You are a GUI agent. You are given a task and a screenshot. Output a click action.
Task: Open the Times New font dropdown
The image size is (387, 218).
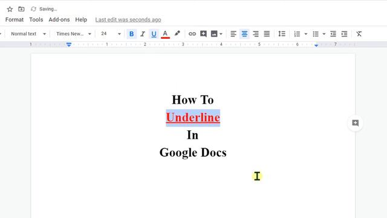click(x=74, y=34)
